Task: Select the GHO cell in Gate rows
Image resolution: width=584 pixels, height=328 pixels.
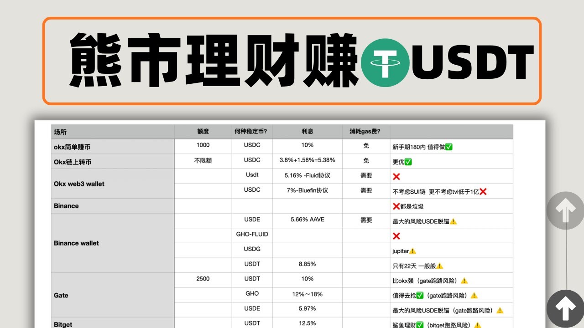Action: point(252,294)
